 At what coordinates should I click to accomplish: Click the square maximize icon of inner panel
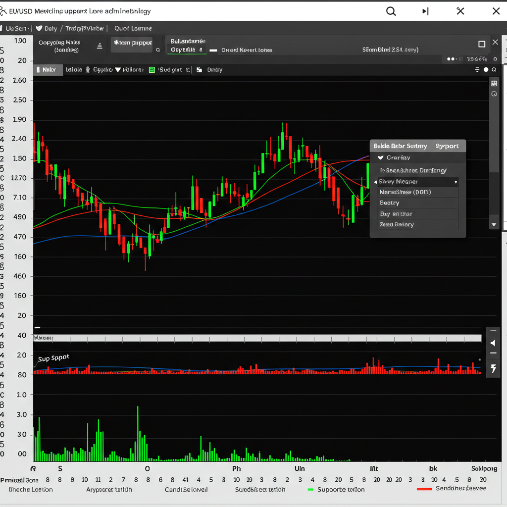click(x=482, y=44)
